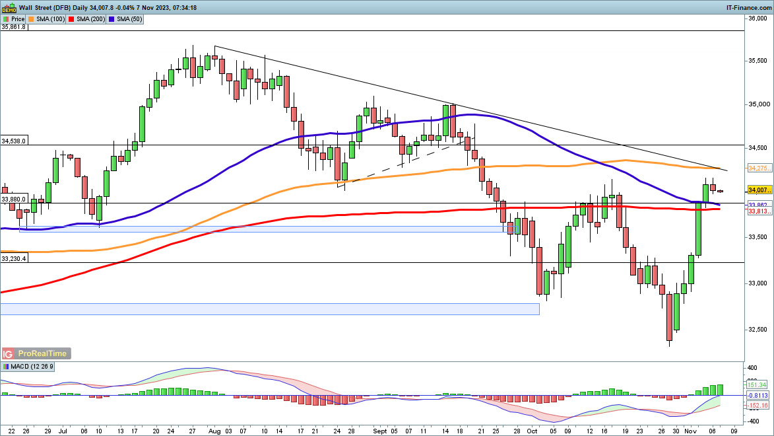Open the MACD (12 26 9) indicator label
774x436 pixels.
pyautogui.click(x=30, y=366)
